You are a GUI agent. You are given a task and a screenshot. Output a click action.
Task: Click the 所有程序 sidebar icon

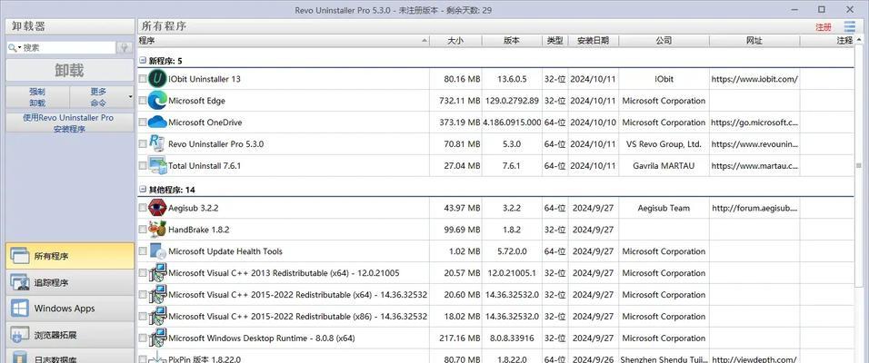click(19, 256)
